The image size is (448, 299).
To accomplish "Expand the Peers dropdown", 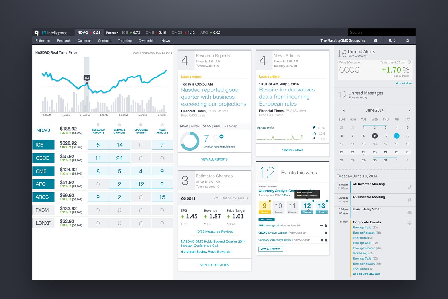I will (112, 33).
